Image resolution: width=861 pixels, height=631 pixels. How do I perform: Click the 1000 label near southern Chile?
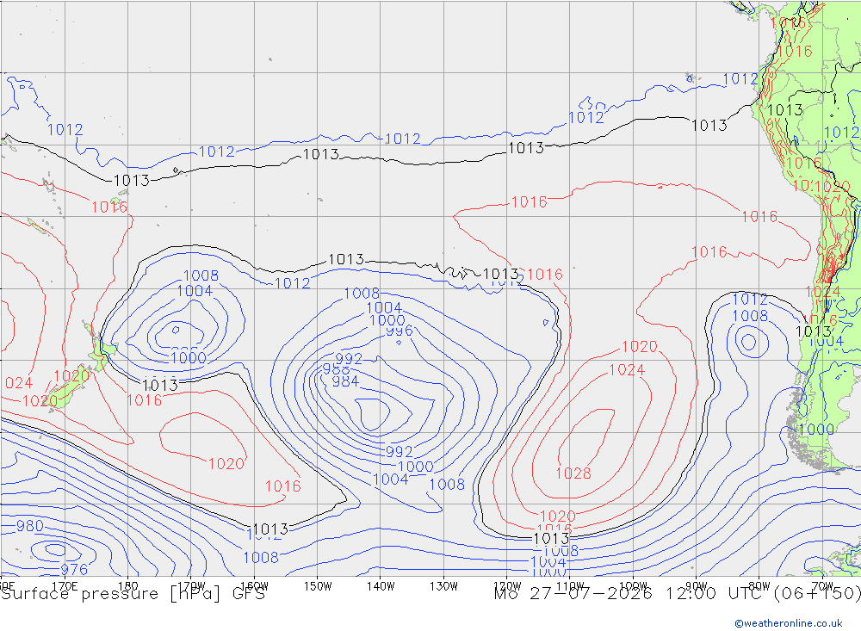[816, 430]
